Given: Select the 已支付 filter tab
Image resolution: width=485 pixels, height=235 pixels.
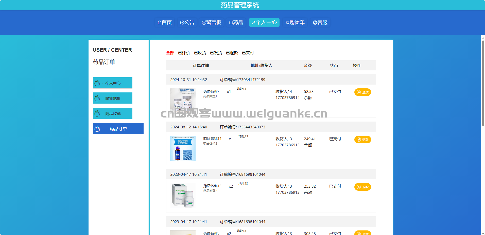Looking at the screenshot, I should click(x=248, y=53).
